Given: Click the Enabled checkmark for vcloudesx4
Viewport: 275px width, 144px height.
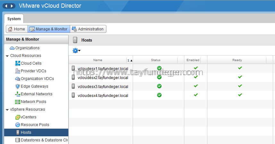Looking at the screenshot, I should pyautogui.click(x=196, y=95).
